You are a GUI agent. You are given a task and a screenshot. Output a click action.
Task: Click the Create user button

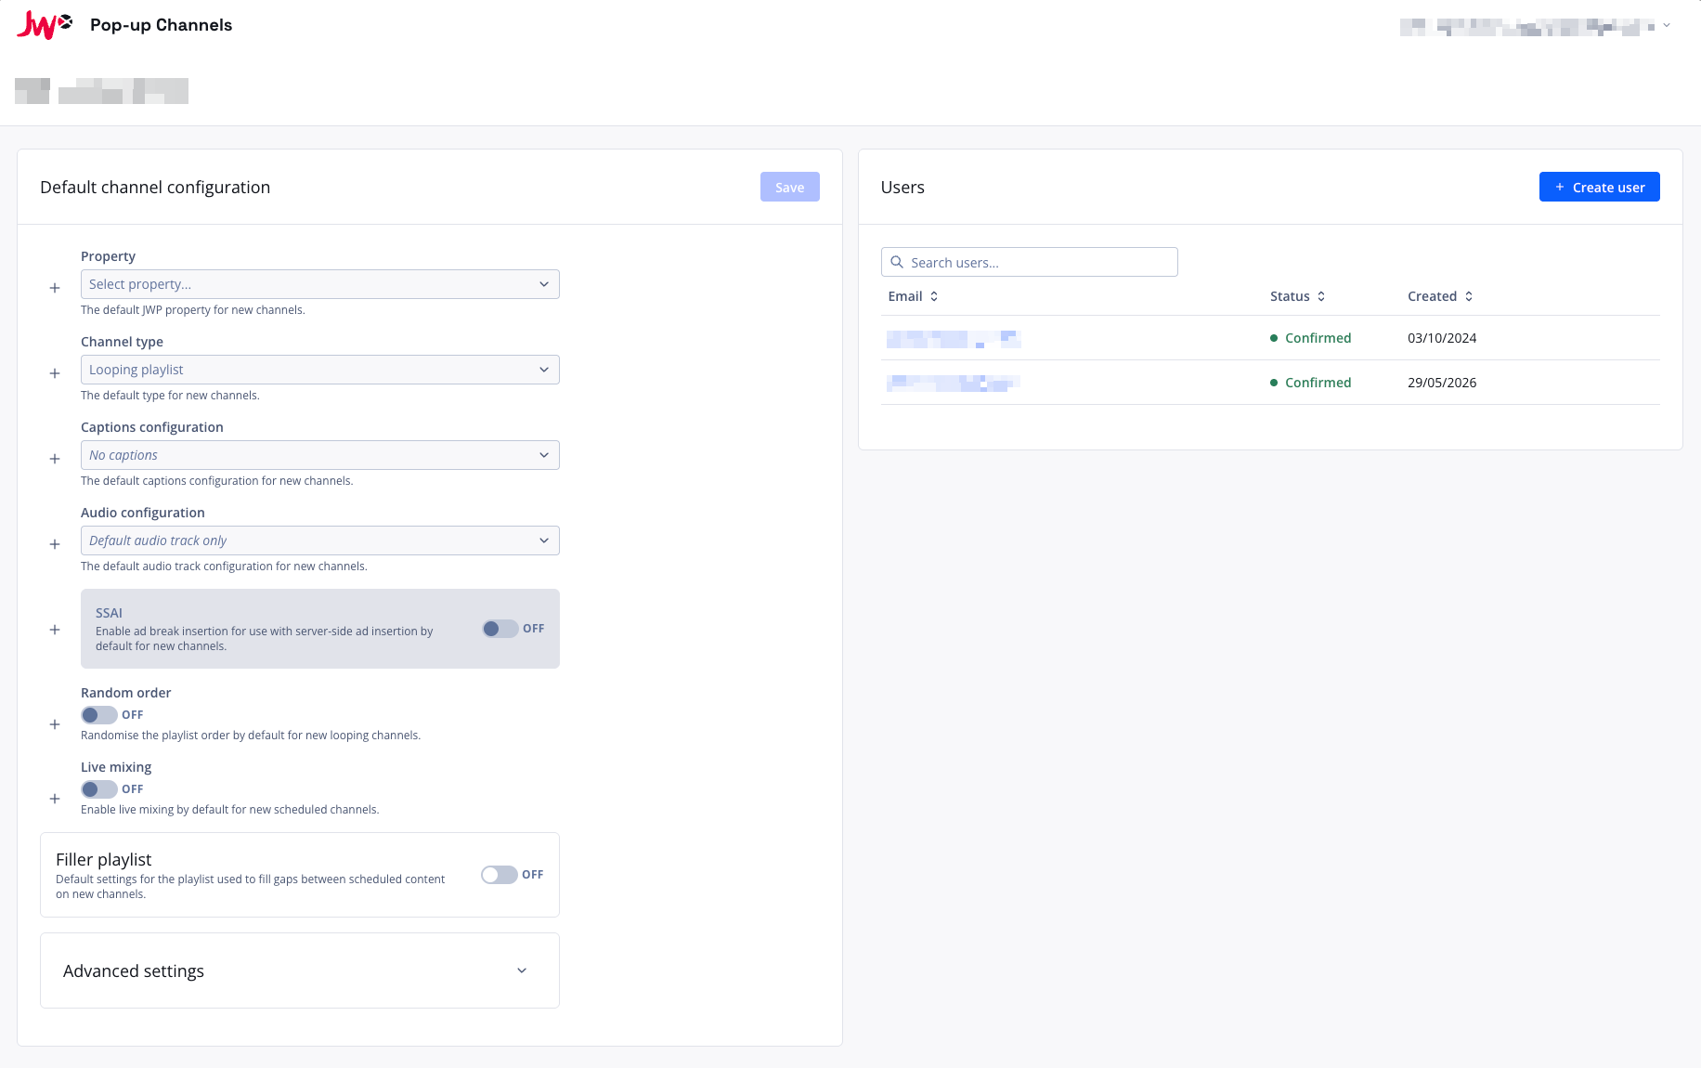(1600, 187)
